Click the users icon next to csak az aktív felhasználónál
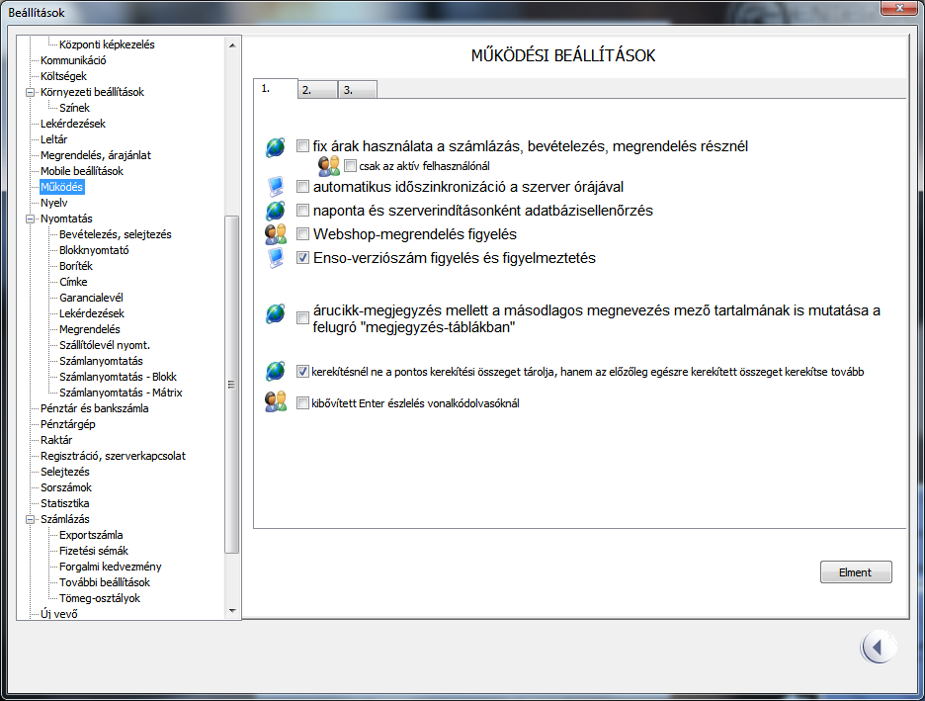This screenshot has height=701, width=925. (x=328, y=166)
